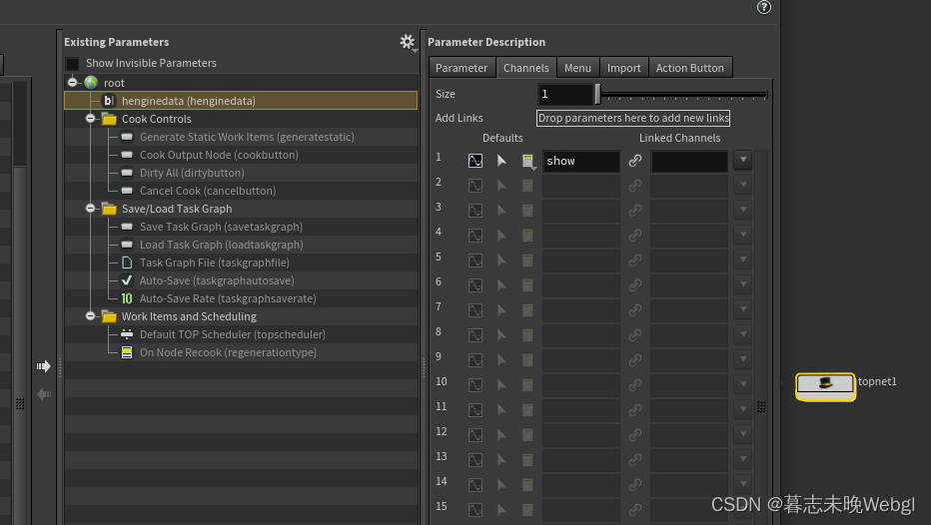
Task: Click the pointer arrow icon in row 1
Action: (501, 161)
